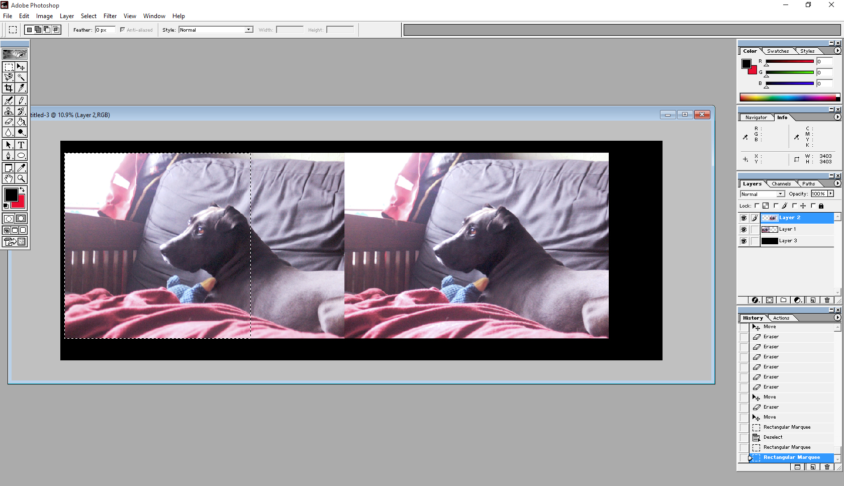
Task: Select the Lasso tool
Action: coord(9,77)
